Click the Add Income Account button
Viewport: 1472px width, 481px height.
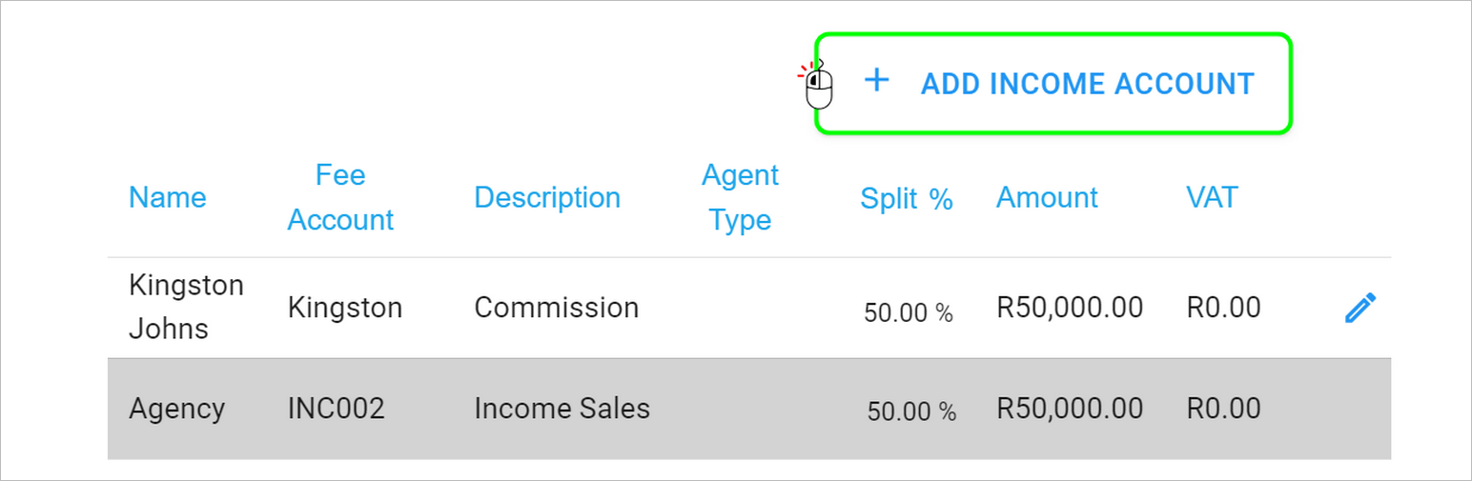(1053, 84)
